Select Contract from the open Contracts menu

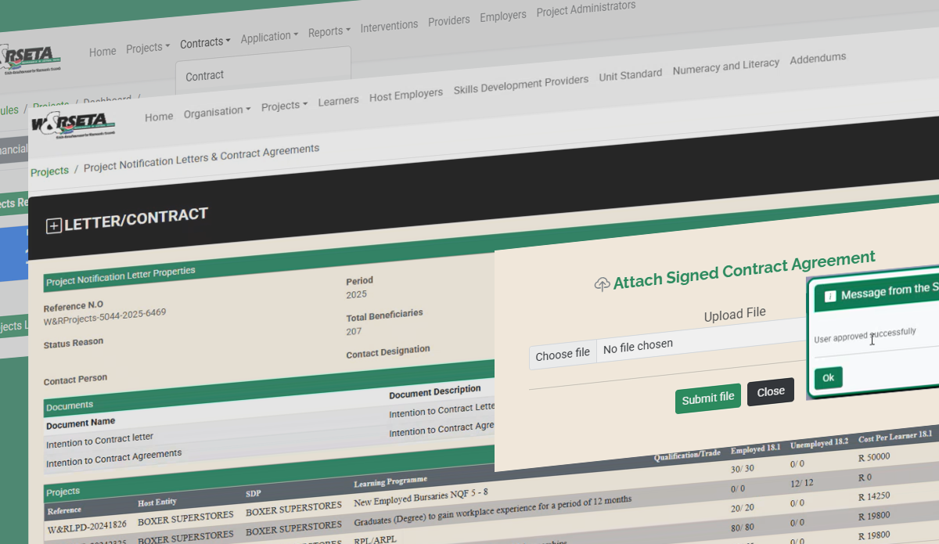point(205,76)
